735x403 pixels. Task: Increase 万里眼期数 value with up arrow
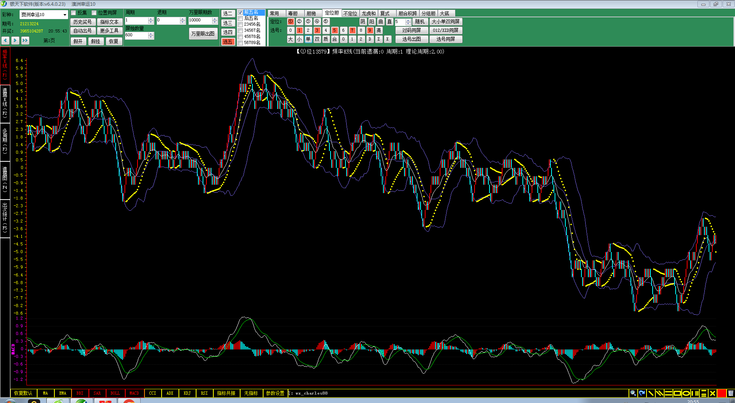215,19
